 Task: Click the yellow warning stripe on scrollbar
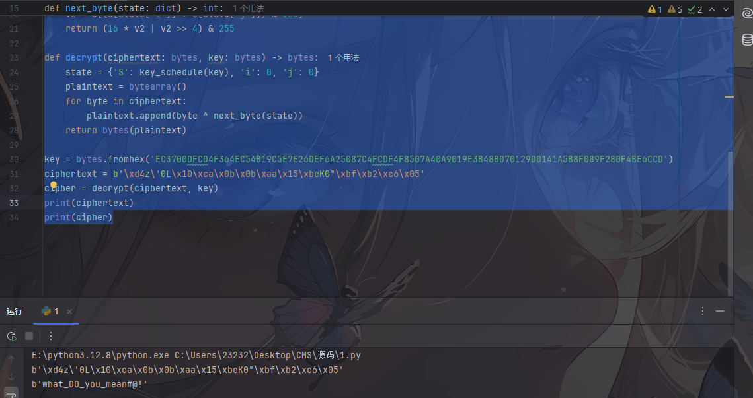tap(729, 97)
